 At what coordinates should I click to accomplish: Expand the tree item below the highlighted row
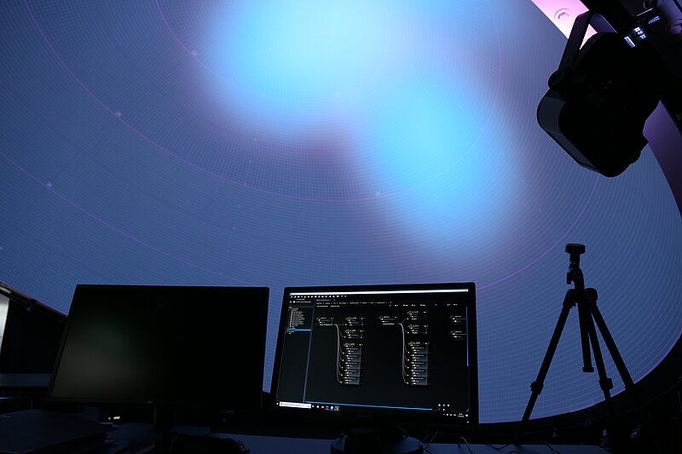pos(292,332)
